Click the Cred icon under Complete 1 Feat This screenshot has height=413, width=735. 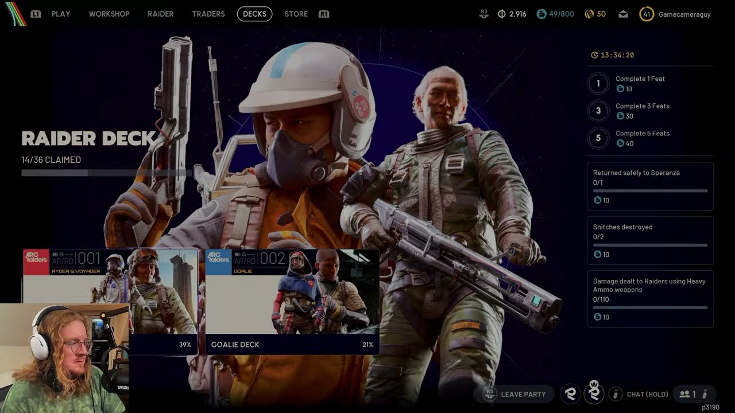coord(620,89)
